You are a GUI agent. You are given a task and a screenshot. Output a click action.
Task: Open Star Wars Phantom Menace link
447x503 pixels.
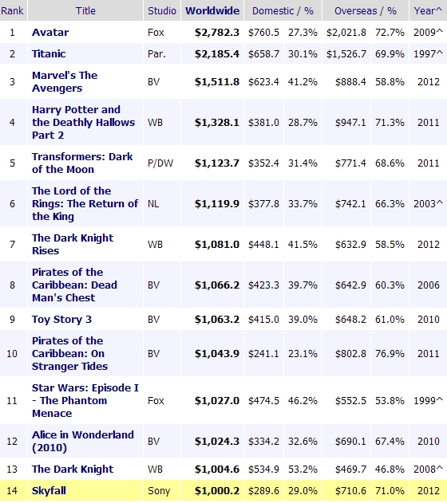coord(85,400)
